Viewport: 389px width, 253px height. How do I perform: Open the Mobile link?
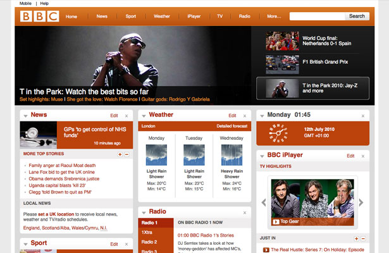[x=25, y=3]
